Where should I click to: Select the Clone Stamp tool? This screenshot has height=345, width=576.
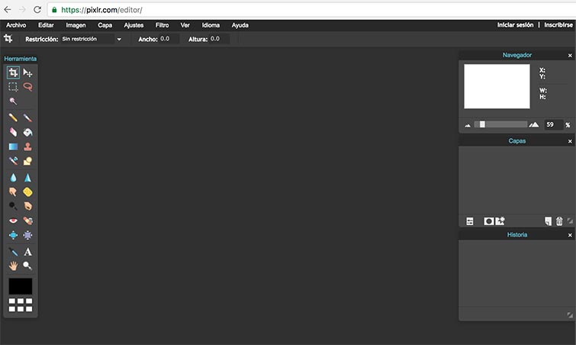point(27,147)
